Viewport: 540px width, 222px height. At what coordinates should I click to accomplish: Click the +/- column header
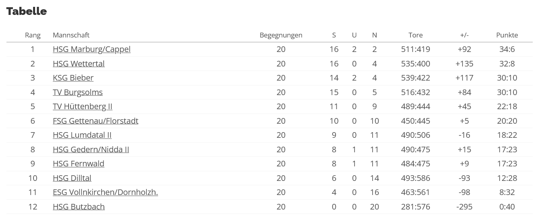tap(465, 35)
